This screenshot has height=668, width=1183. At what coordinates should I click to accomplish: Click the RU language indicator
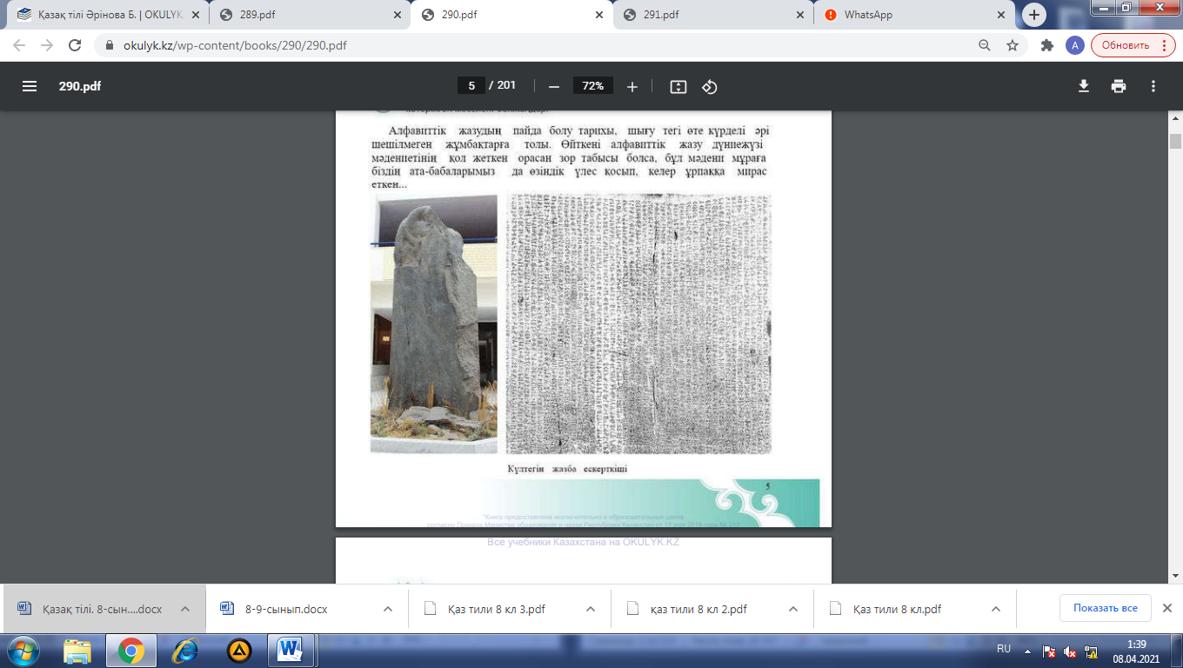coord(1004,649)
